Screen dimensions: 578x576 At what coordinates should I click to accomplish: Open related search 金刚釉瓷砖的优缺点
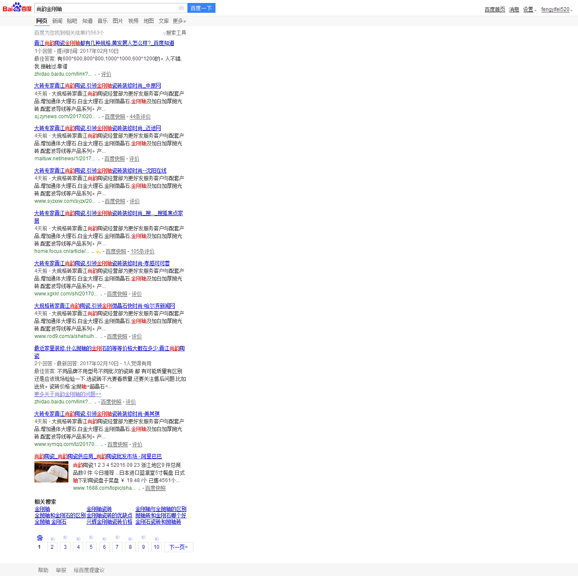[109, 515]
